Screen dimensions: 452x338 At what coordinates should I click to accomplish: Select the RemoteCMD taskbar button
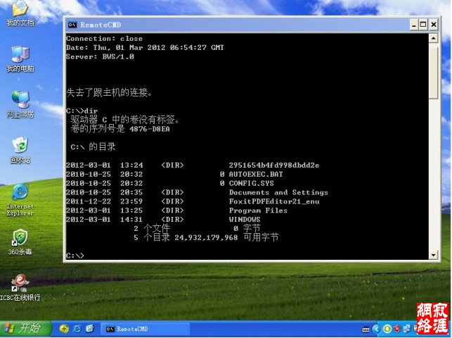(145, 329)
